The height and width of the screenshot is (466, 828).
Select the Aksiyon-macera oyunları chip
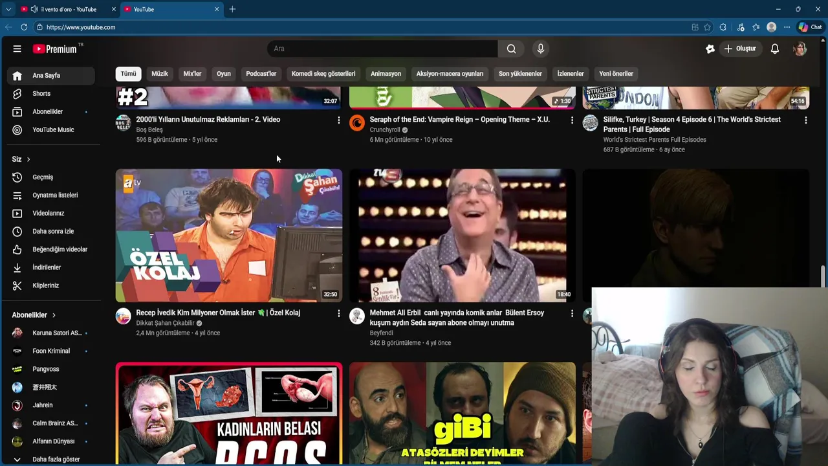coord(450,74)
